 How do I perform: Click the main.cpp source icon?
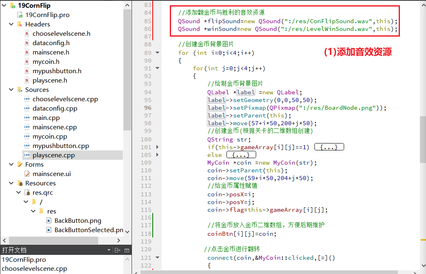[x=26, y=118]
